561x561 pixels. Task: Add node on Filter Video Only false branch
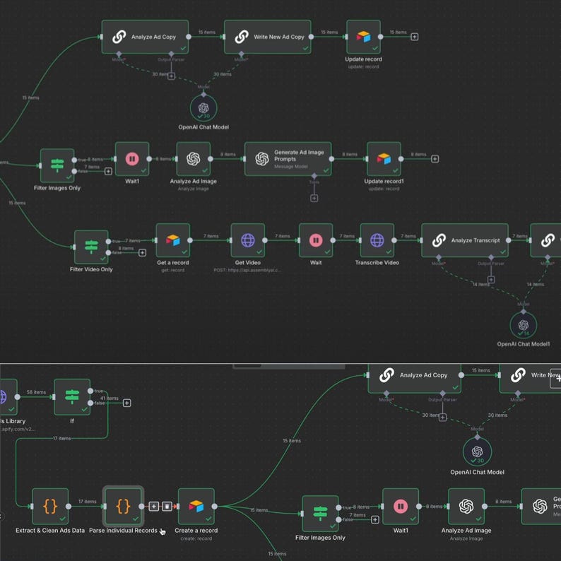pos(142,253)
